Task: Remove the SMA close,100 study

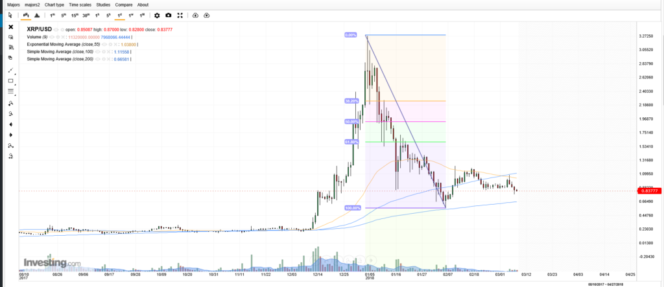Action: tap(108, 52)
